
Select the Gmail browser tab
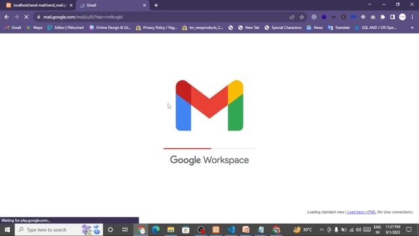(112, 5)
